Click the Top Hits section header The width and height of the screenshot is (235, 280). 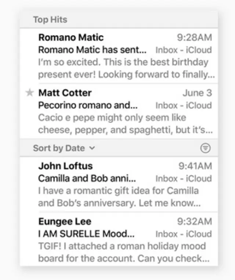click(x=50, y=19)
